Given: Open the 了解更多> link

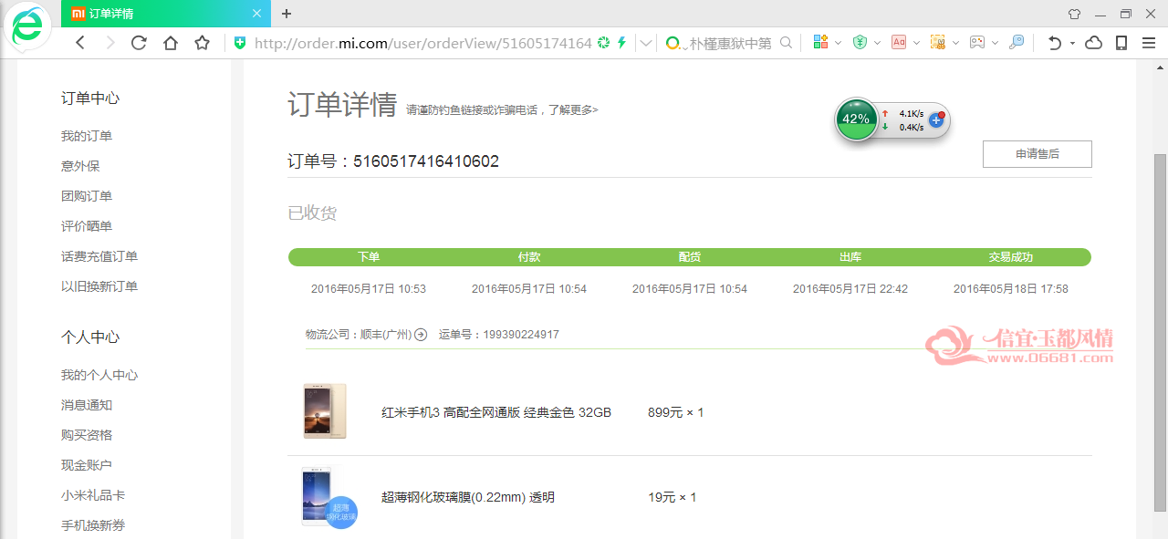Looking at the screenshot, I should tap(574, 110).
